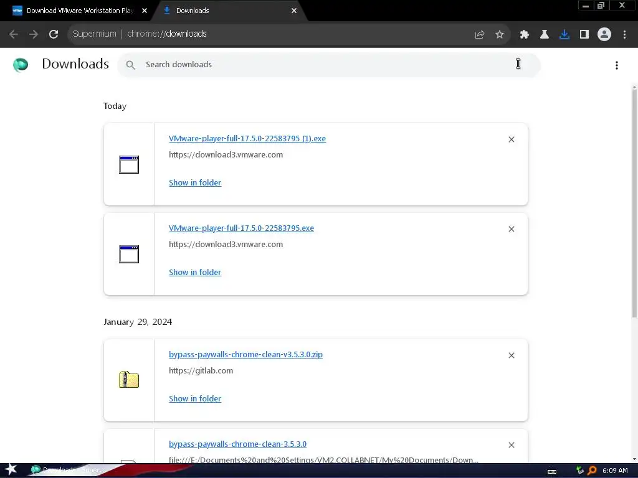This screenshot has width=638, height=478.
Task: Close the Downloads tab
Action: pyautogui.click(x=294, y=11)
